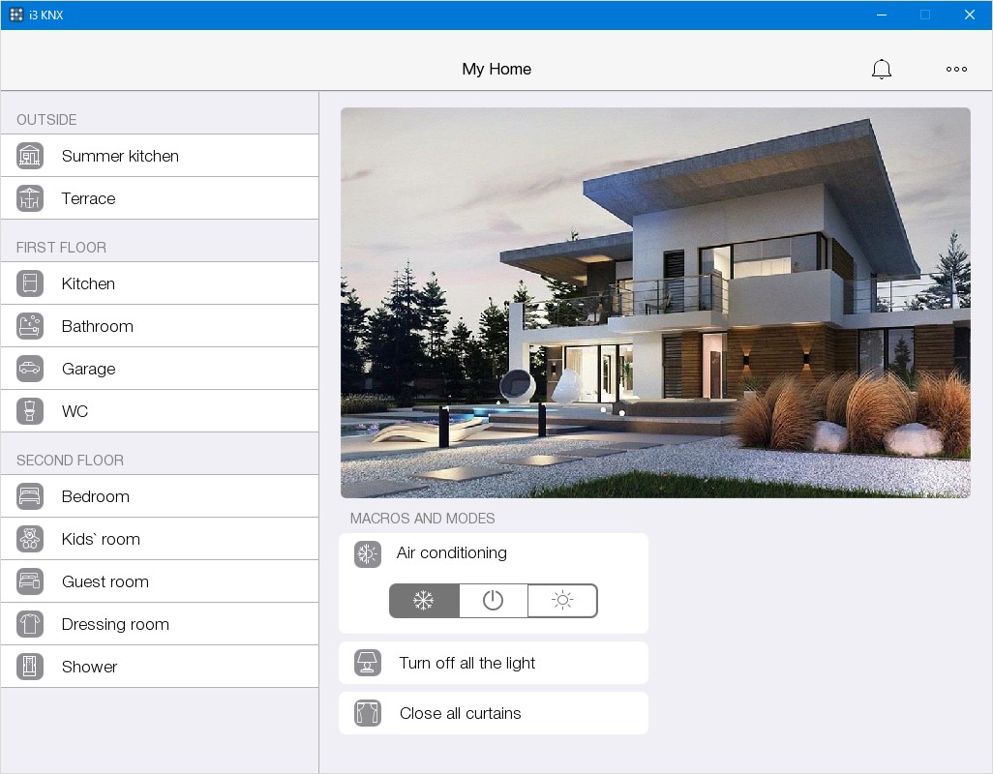Click the Summer kitchen building icon
993x774 pixels.
pos(30,156)
